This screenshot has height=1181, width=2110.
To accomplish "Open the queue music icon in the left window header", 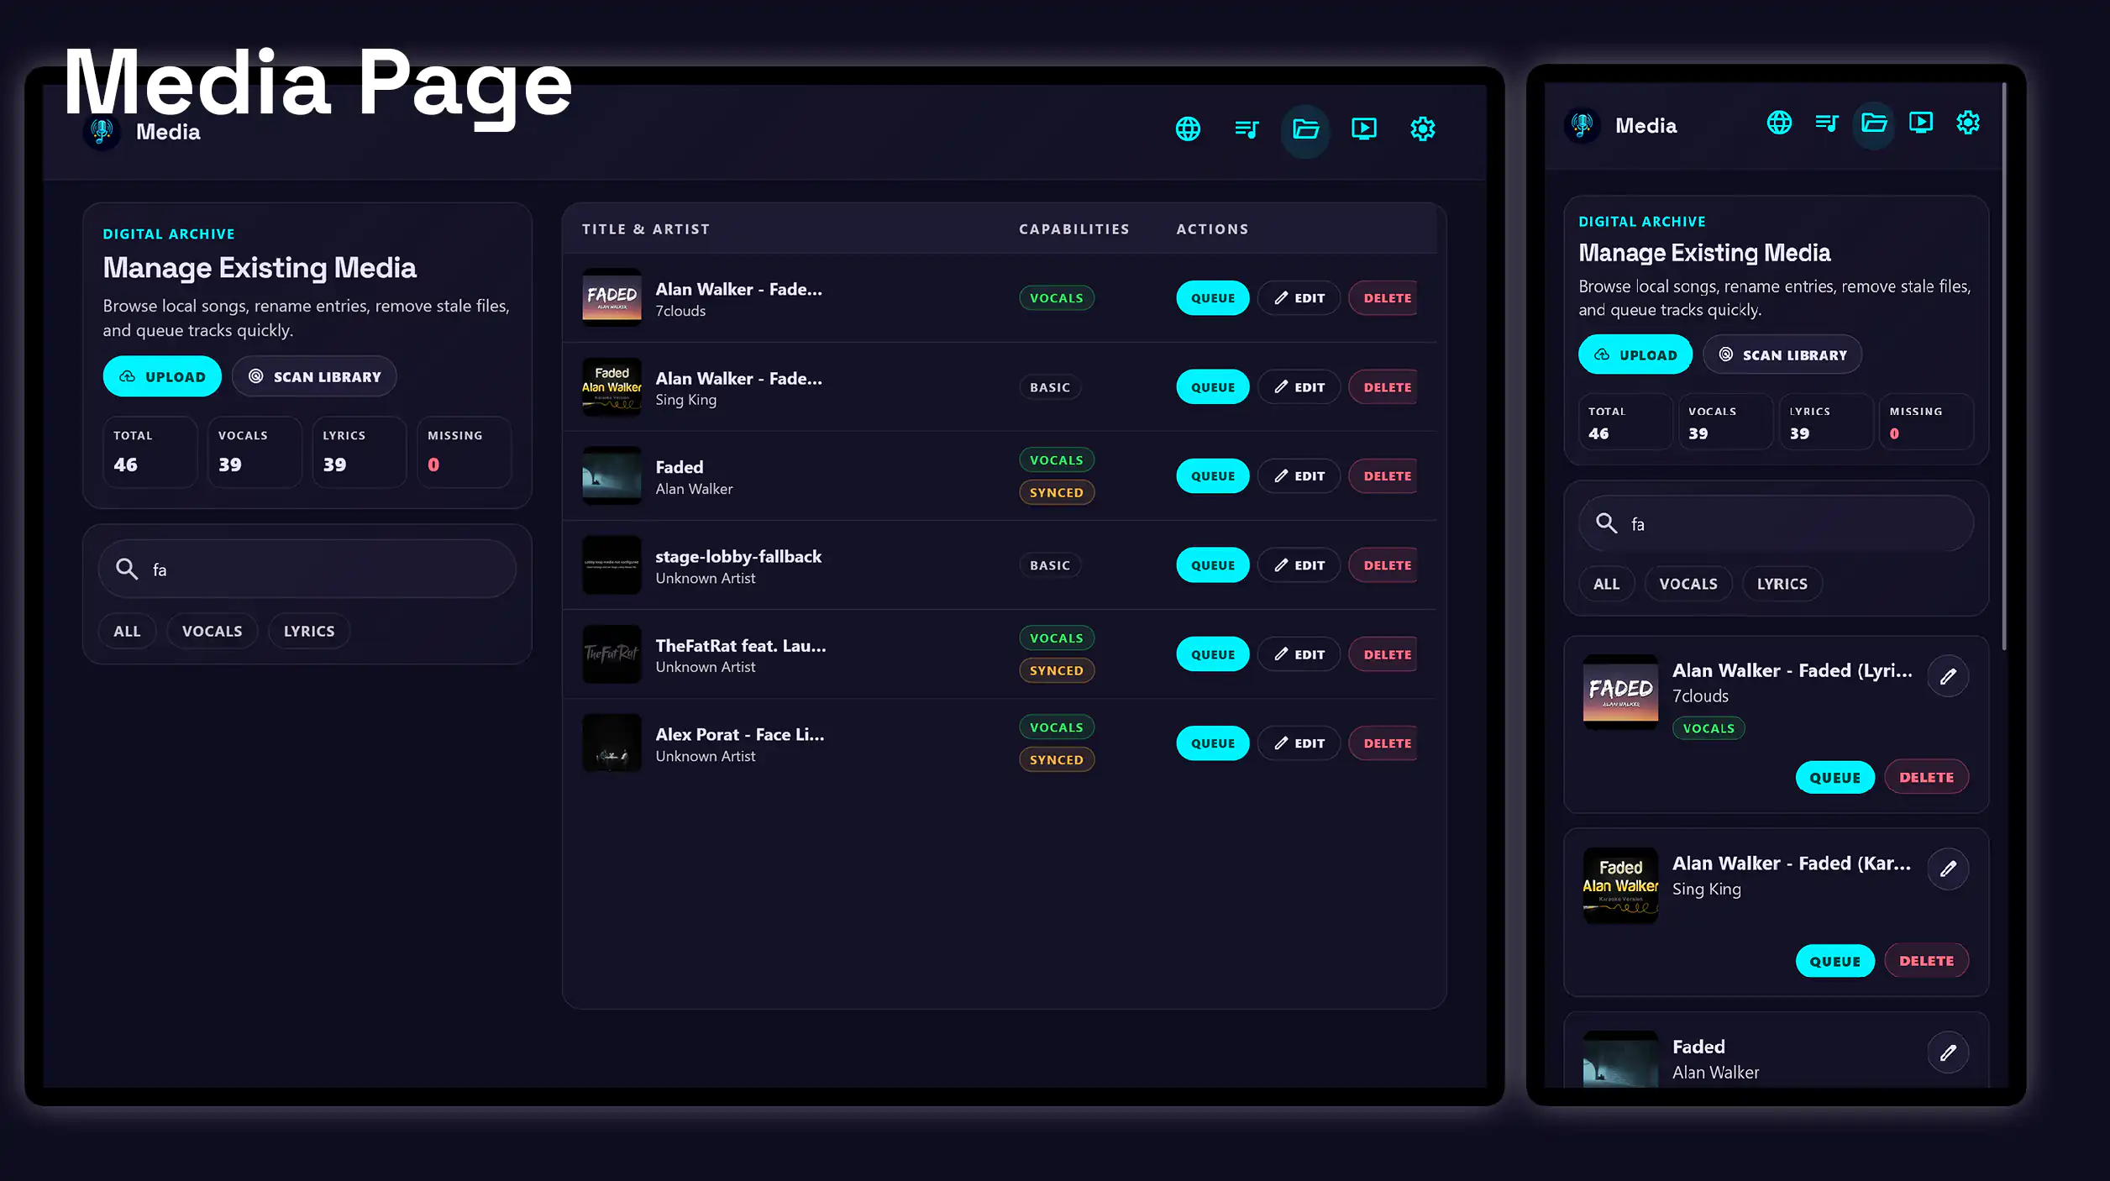I will 1247,129.
